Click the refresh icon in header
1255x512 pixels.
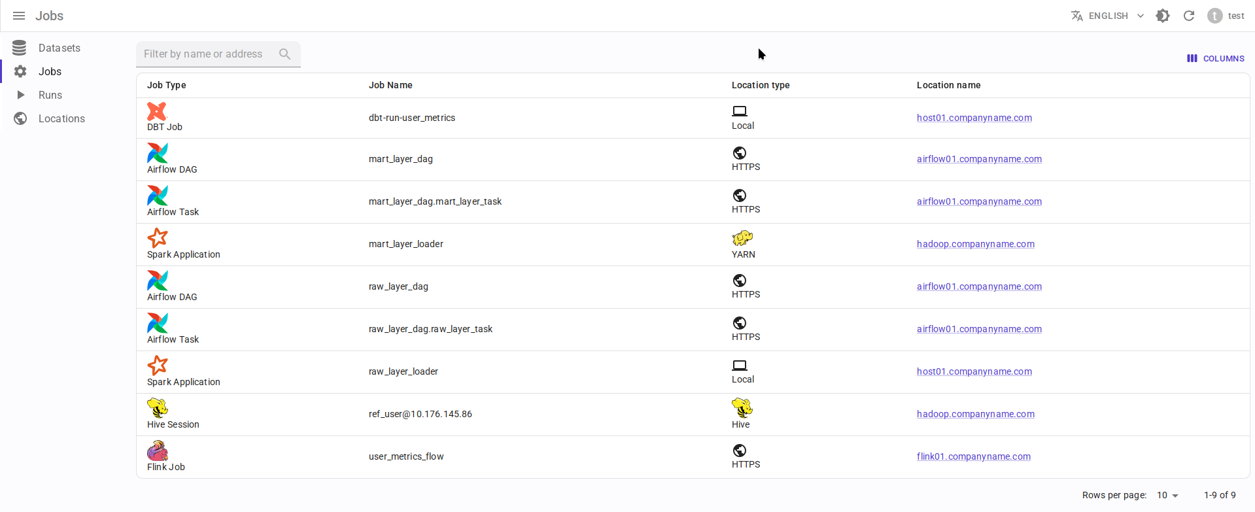[1188, 16]
